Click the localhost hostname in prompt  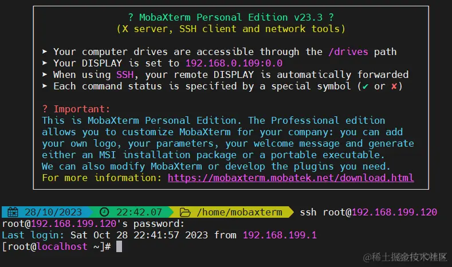coord(62,246)
